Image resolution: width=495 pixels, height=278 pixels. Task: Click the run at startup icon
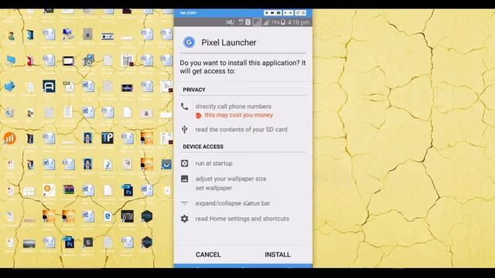184,163
